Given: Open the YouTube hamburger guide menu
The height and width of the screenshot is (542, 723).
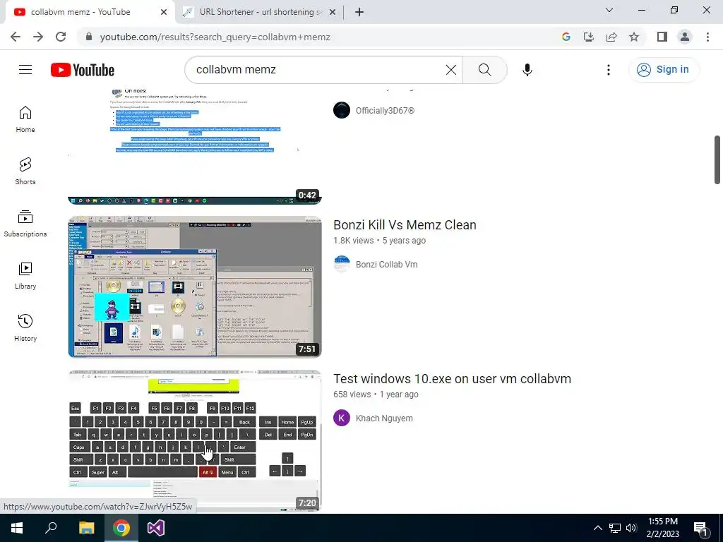Looking at the screenshot, I should 25,70.
